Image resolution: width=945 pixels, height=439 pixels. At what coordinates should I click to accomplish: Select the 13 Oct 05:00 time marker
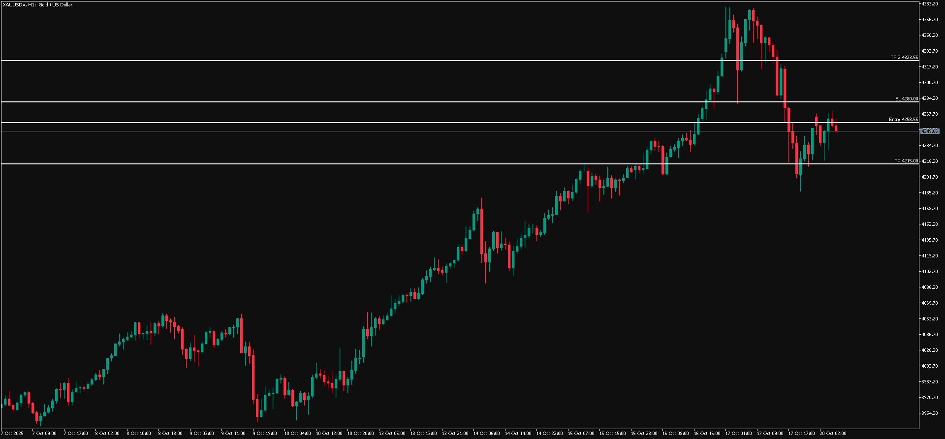(392, 434)
